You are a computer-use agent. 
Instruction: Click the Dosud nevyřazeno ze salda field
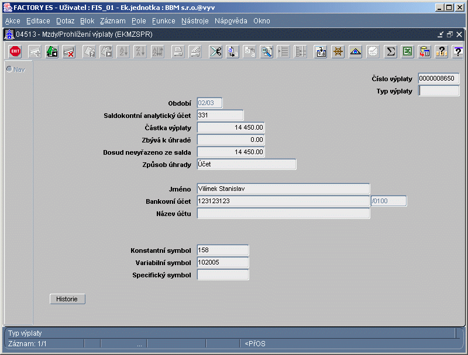pyautogui.click(x=230, y=152)
